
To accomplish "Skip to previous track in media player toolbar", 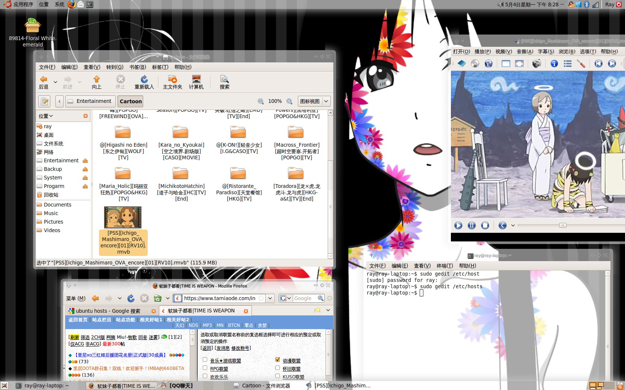I will (x=598, y=64).
